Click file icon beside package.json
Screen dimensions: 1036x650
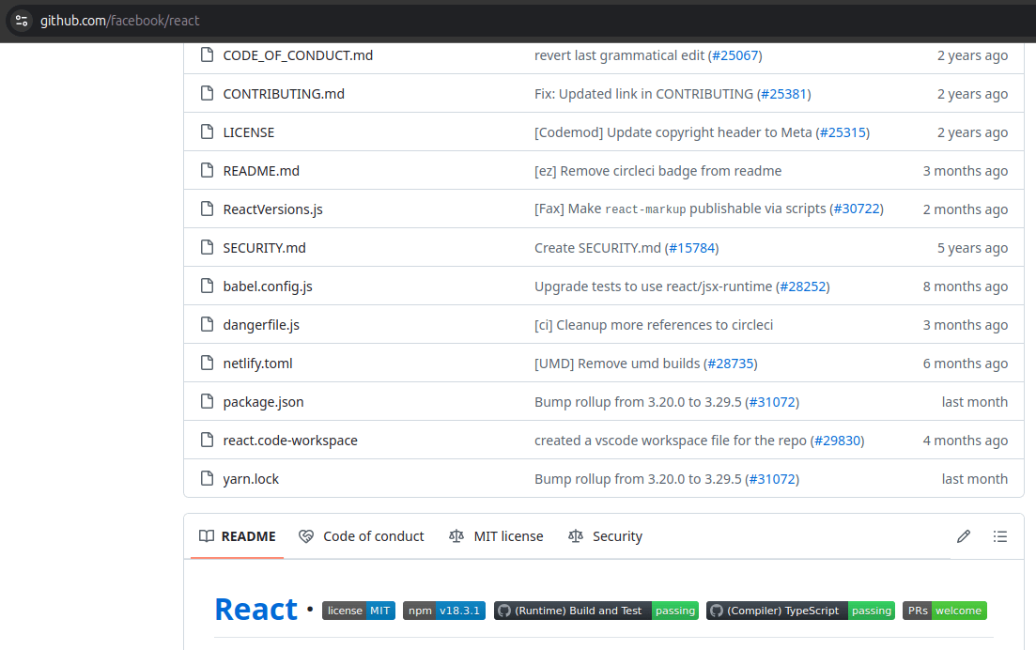[207, 402]
